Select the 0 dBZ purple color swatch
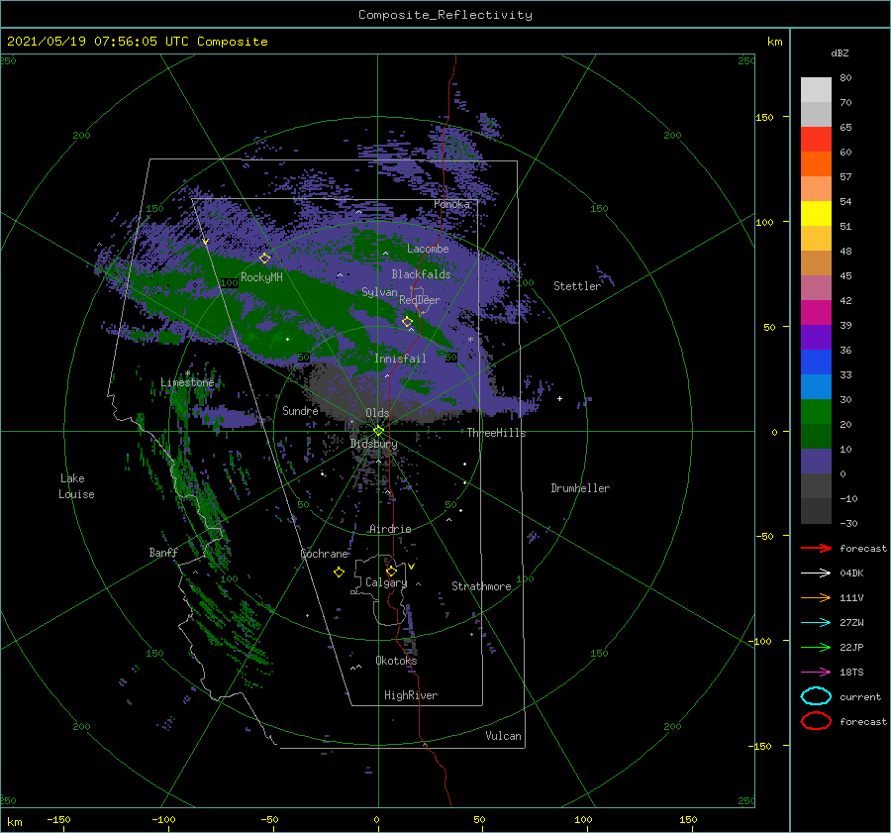Viewport: 891px width, 833px height. tap(816, 462)
